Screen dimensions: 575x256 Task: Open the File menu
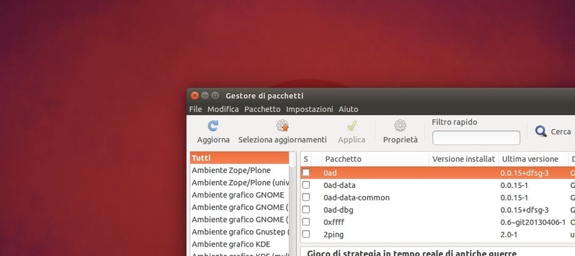click(x=196, y=109)
